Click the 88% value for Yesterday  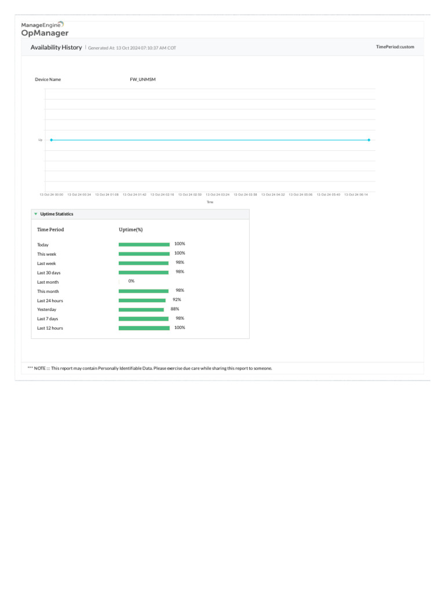175,309
